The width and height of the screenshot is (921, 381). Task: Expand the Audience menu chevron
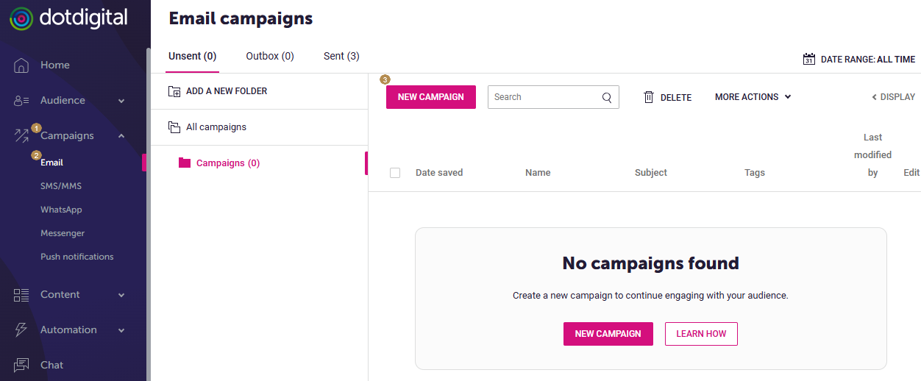121,101
